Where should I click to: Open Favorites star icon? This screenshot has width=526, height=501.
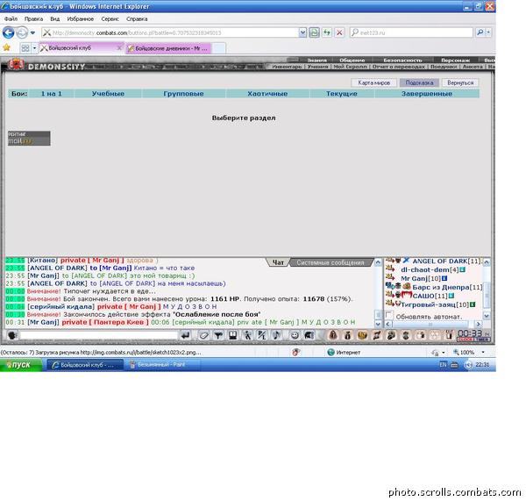coord(6,48)
